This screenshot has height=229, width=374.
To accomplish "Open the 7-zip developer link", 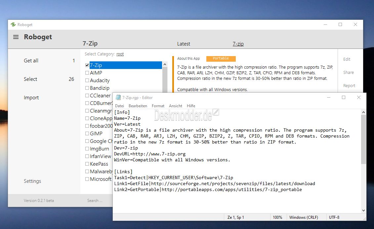I will (x=238, y=44).
